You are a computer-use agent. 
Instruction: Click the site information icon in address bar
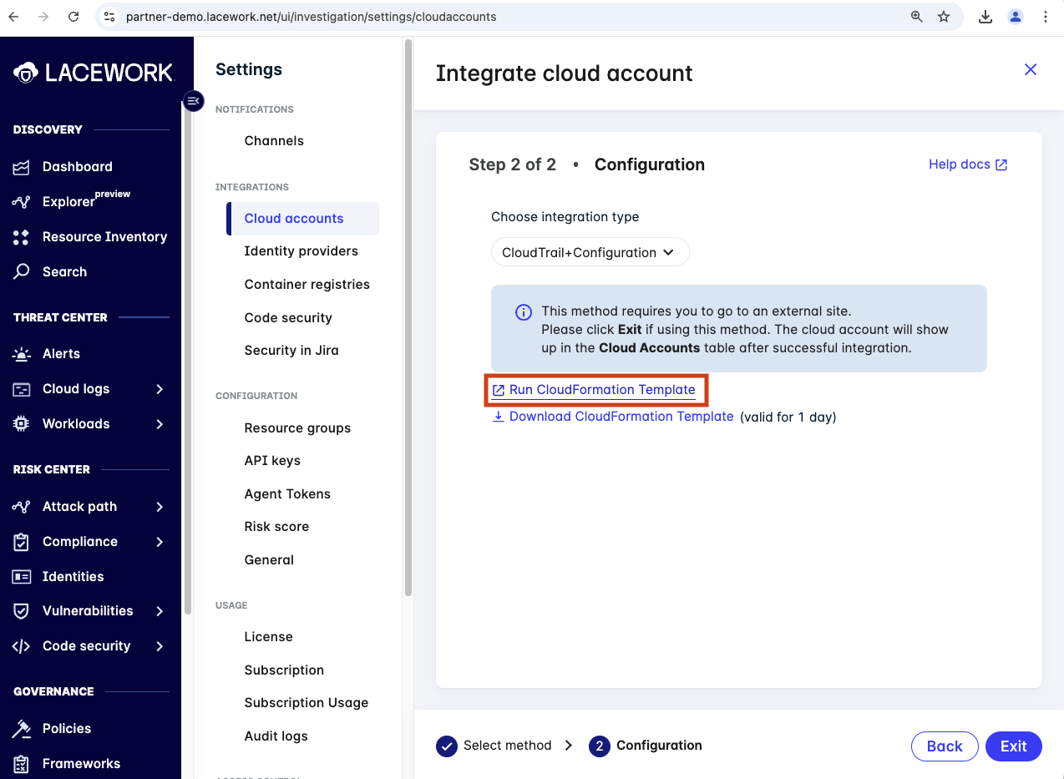[109, 17]
